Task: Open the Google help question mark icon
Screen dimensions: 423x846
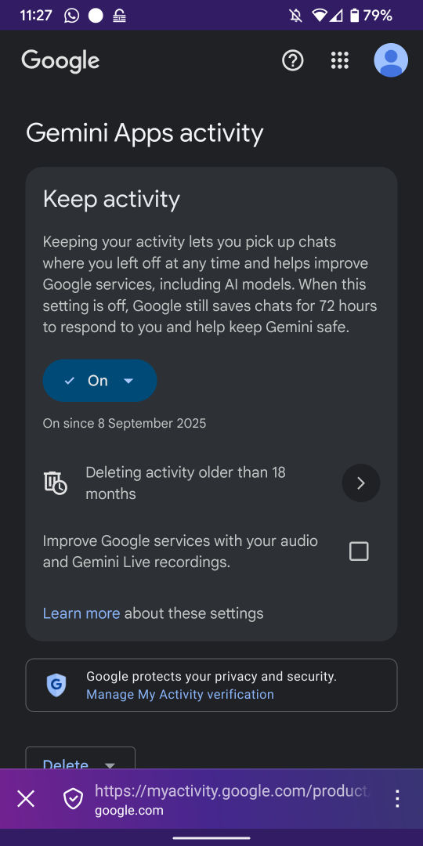Action: [x=293, y=60]
